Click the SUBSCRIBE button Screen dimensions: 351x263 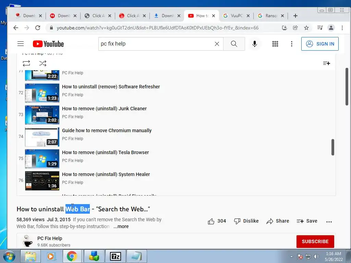tap(315, 241)
